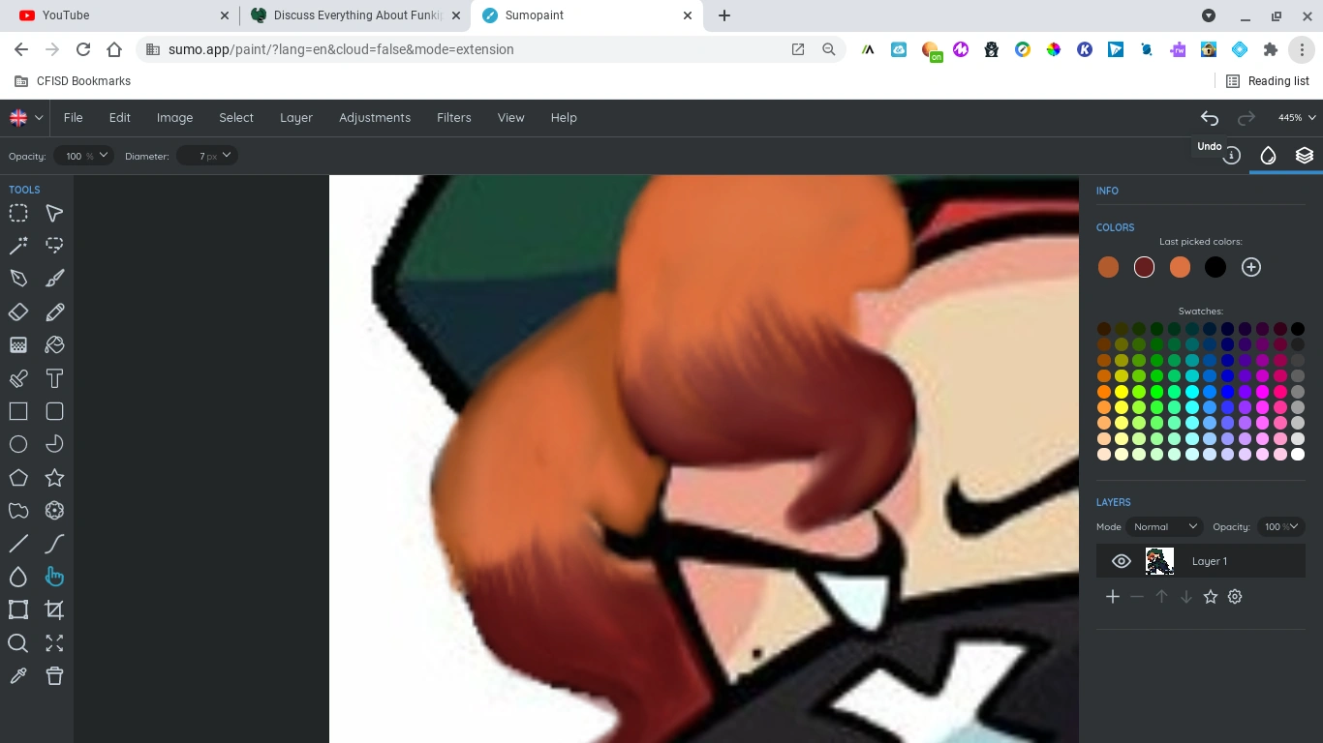Select the dark red last-picked color swatch
This screenshot has width=1323, height=743.
(x=1144, y=267)
